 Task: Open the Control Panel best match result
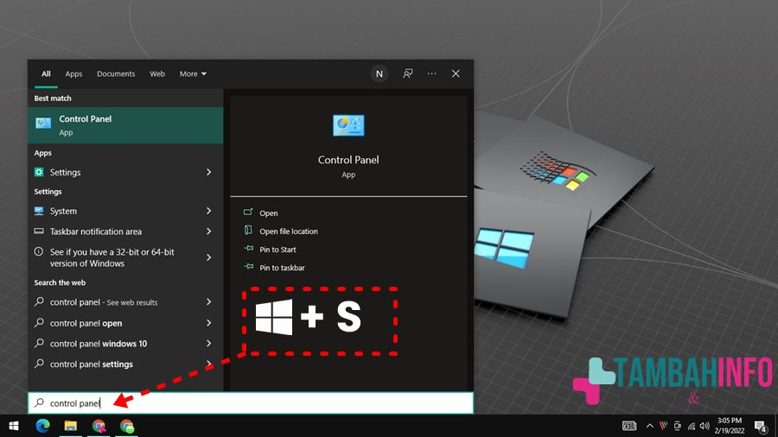(125, 125)
